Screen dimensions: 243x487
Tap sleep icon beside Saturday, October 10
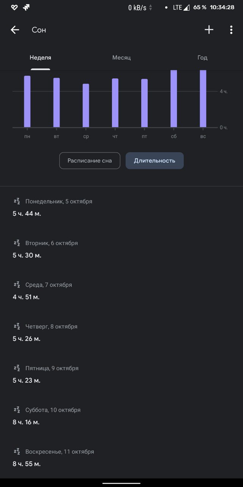17,410
